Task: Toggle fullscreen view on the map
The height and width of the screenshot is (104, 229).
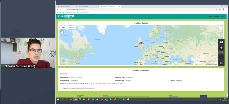Action: click(221, 27)
